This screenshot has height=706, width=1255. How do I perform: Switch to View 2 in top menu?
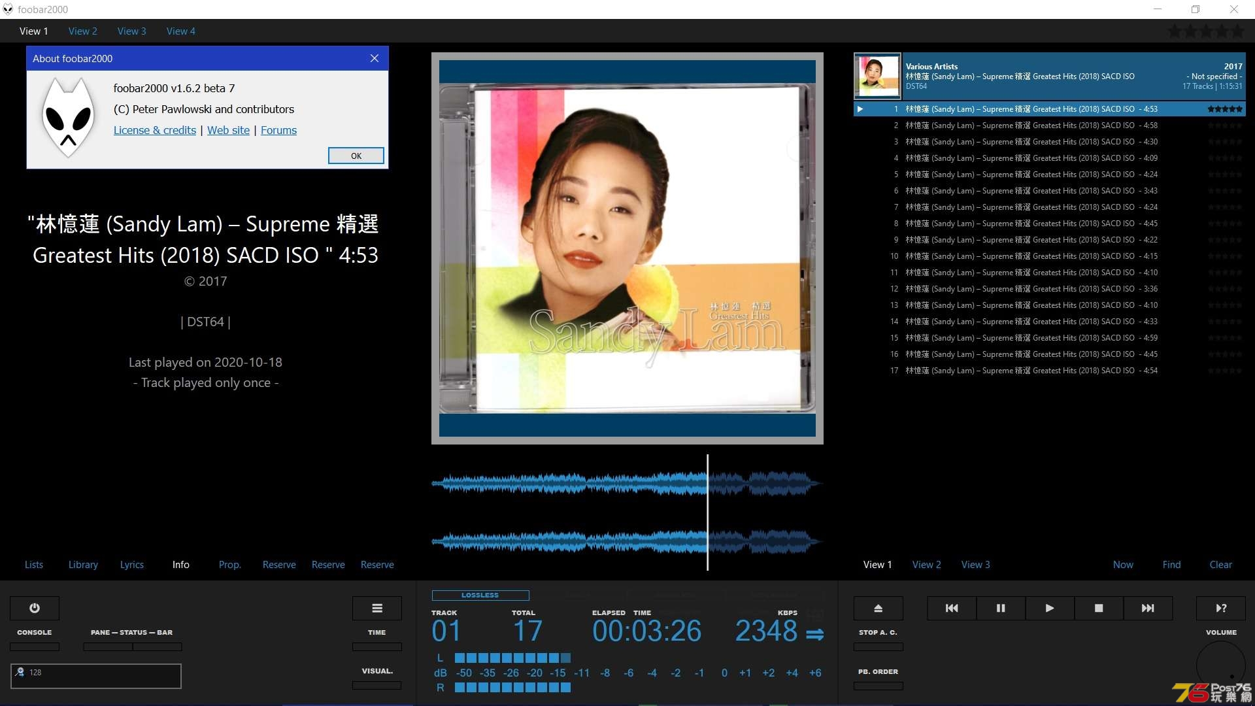[82, 31]
